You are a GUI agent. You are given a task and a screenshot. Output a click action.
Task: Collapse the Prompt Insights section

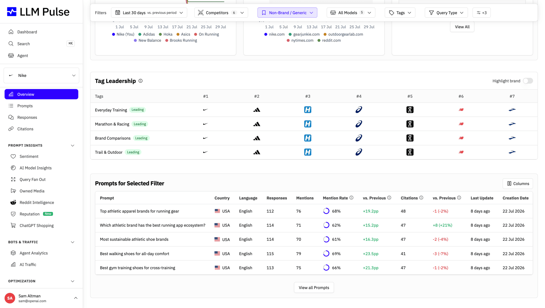click(72, 145)
